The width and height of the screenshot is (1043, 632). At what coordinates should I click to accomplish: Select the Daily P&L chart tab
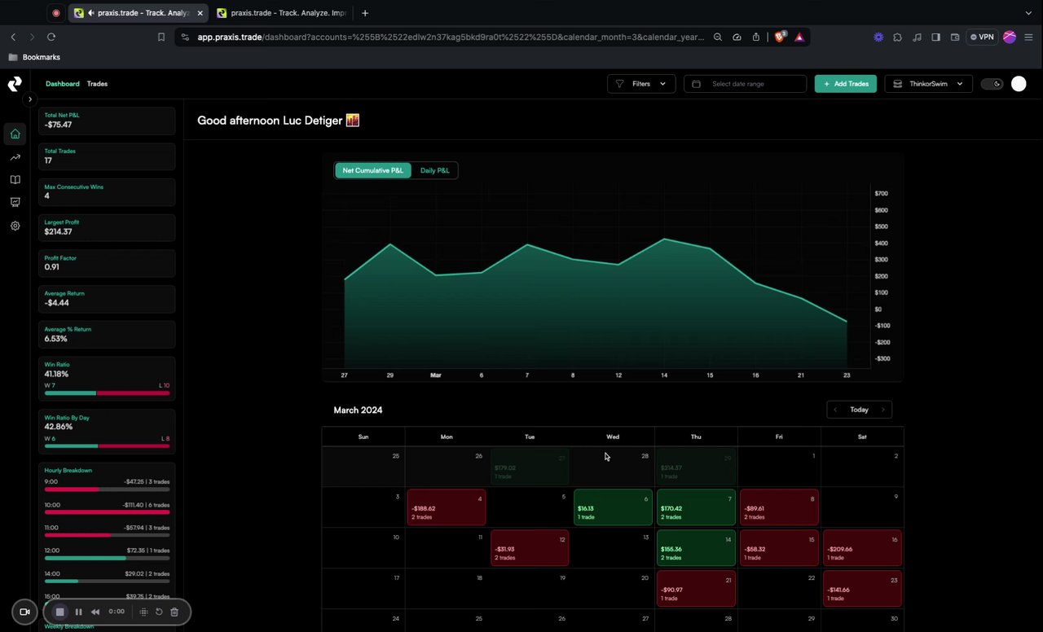(x=435, y=170)
